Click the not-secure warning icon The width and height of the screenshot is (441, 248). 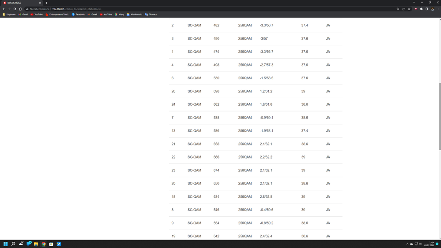pos(27,9)
